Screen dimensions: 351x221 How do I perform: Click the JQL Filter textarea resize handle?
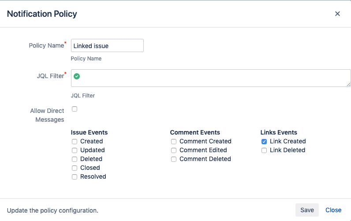[x=348, y=84]
